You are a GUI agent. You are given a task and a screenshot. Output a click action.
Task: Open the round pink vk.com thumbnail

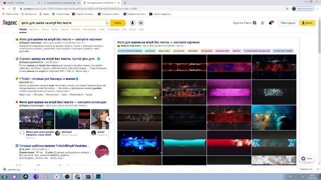tap(102, 151)
